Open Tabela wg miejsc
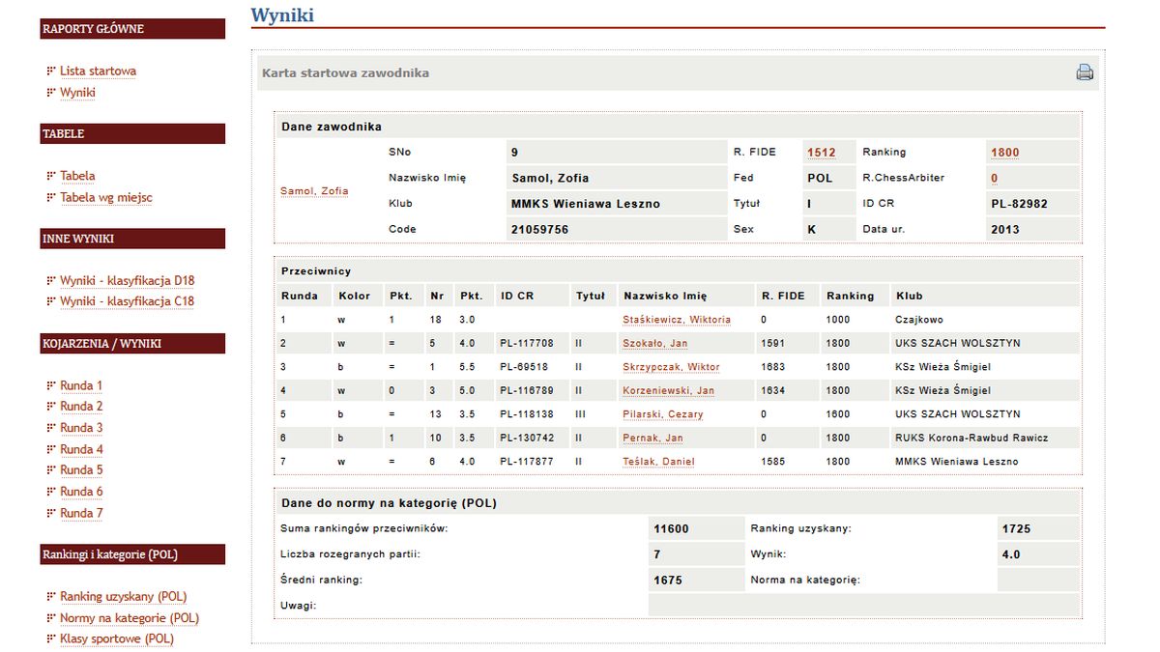 (106, 198)
